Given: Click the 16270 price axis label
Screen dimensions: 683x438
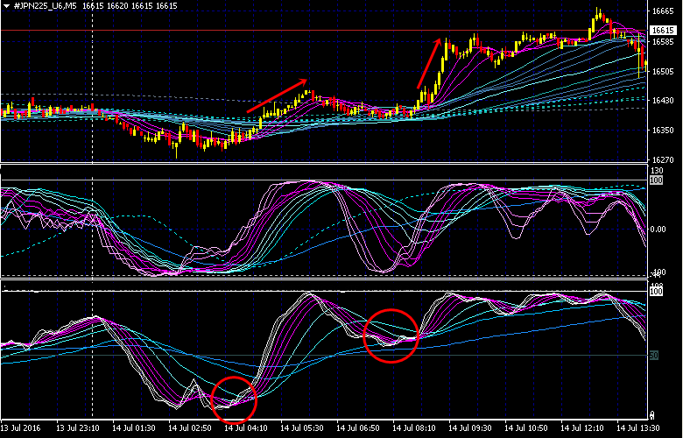Looking at the screenshot, I should pos(662,160).
